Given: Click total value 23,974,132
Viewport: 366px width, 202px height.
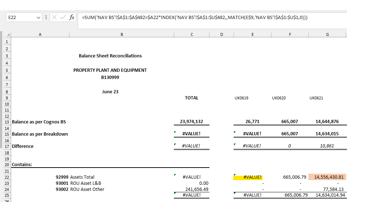Looking at the screenshot, I should tap(191, 122).
